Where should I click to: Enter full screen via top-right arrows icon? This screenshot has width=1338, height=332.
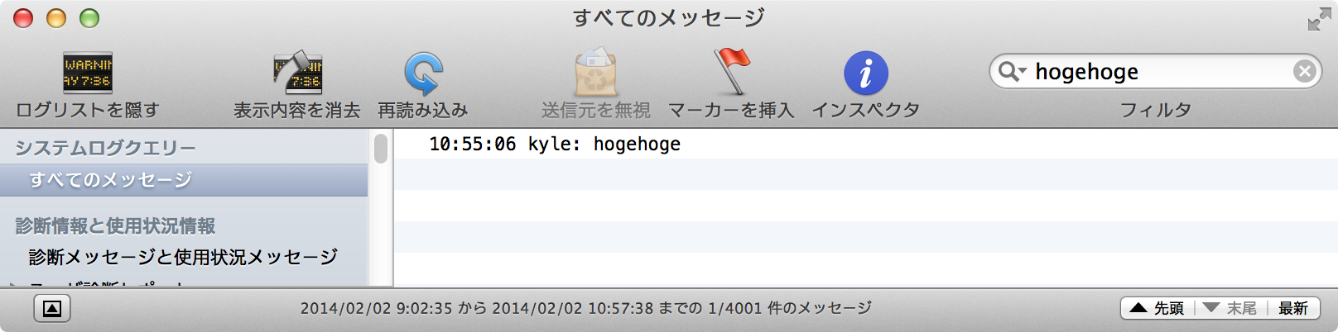[1319, 20]
